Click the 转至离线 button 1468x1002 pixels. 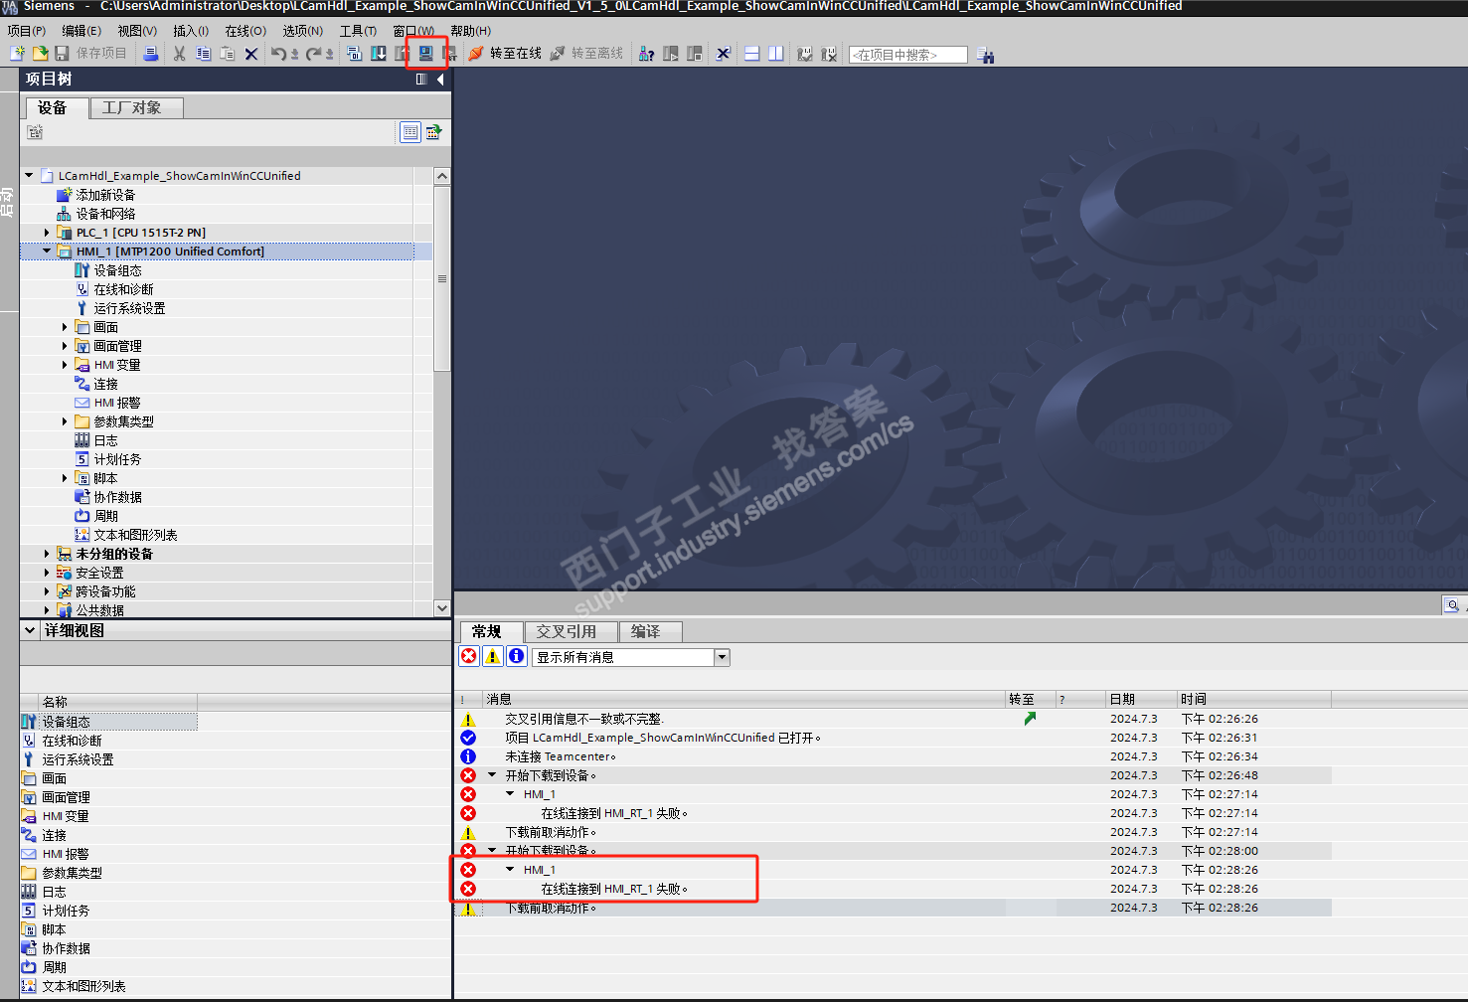pos(586,54)
